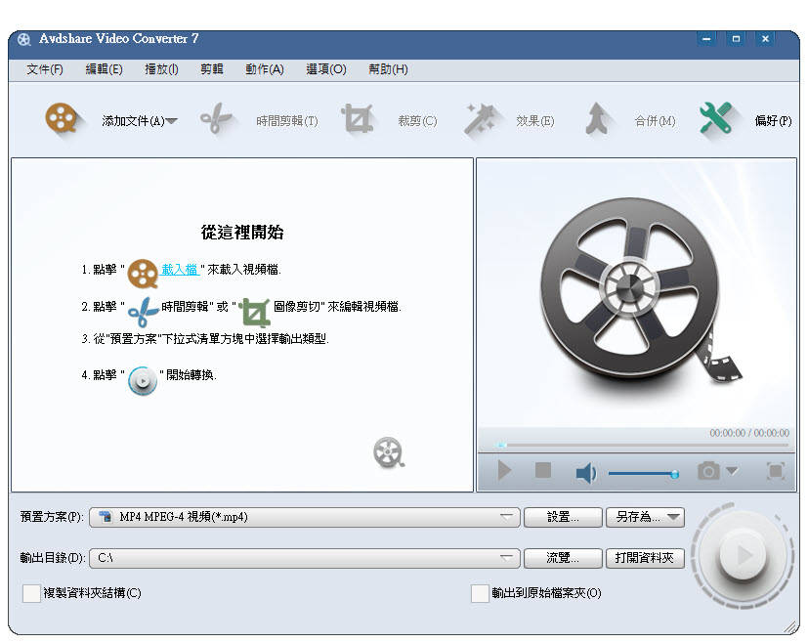This screenshot has width=808, height=643.
Task: Click the Add File film reel icon
Action: tap(61, 119)
